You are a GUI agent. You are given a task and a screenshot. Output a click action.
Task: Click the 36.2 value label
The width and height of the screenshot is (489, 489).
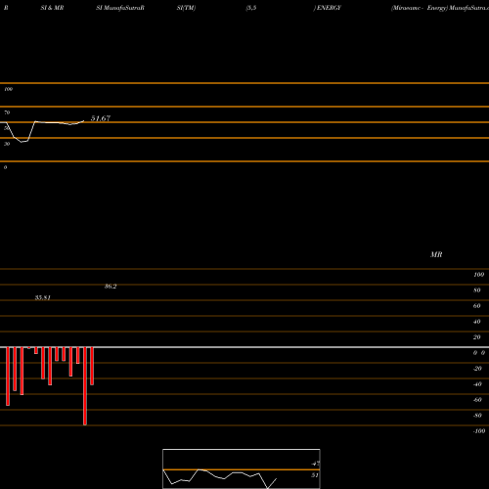click(x=111, y=287)
